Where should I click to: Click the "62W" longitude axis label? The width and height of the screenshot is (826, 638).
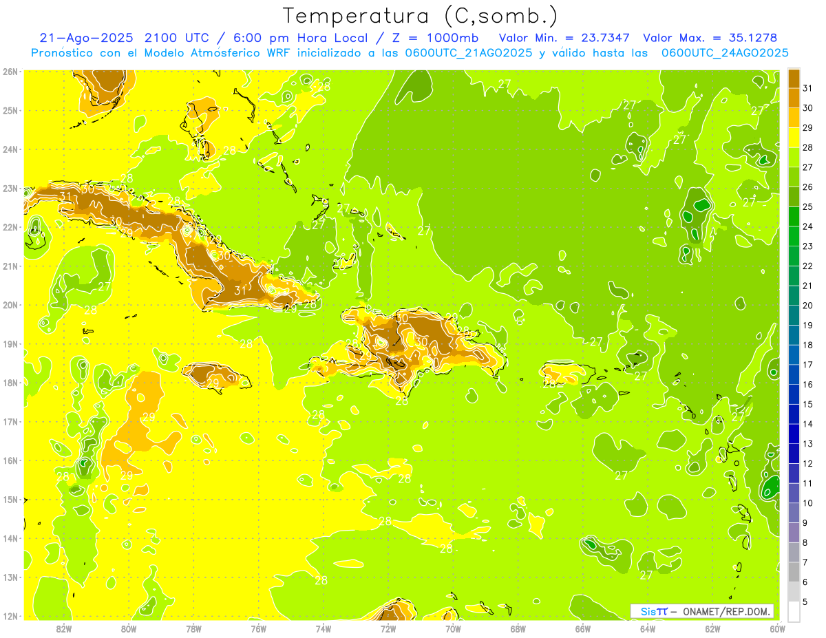[712, 628]
